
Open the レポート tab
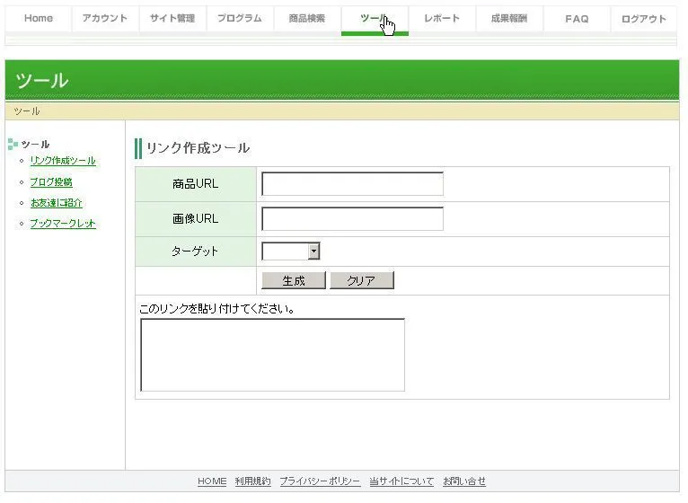[442, 19]
